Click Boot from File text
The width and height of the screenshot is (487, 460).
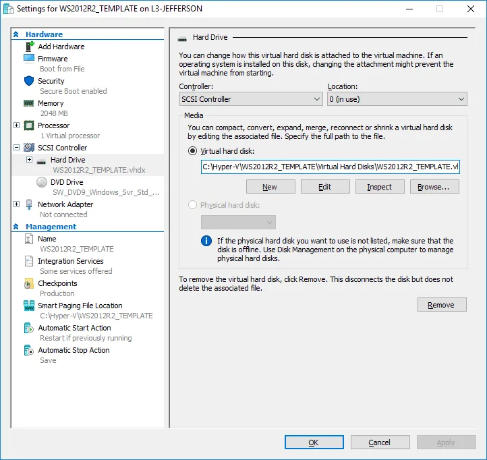[62, 69]
